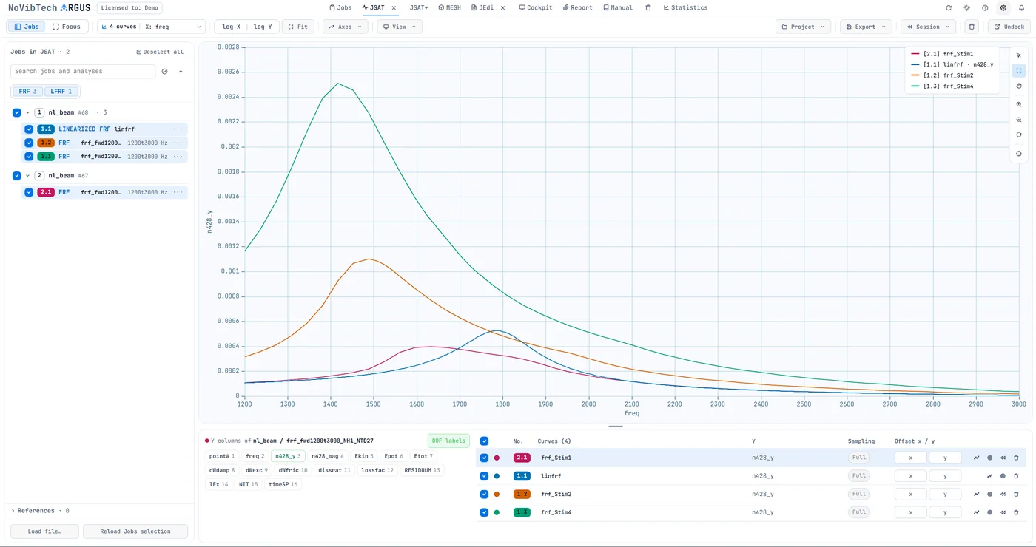Select the pan hand tool
Image resolution: width=1036 pixels, height=547 pixels.
pyautogui.click(x=1019, y=86)
